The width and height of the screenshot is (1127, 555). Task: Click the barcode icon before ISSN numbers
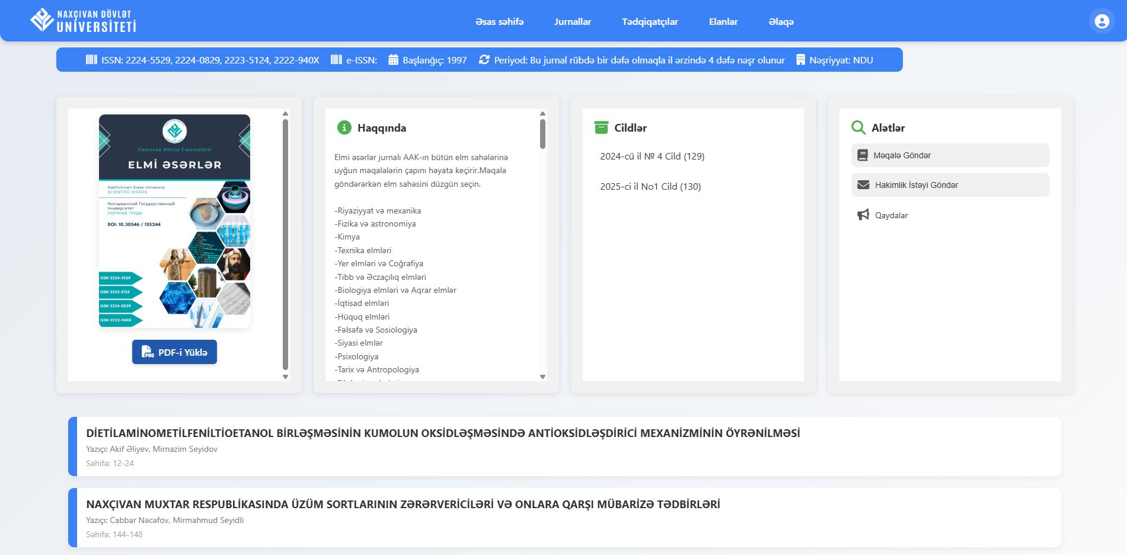coord(91,60)
